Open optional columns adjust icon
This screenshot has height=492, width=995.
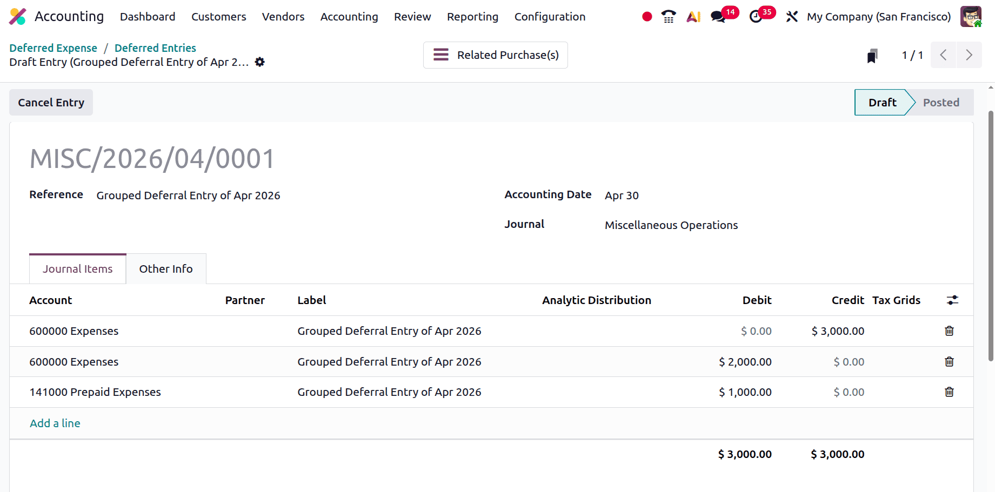coord(952,300)
